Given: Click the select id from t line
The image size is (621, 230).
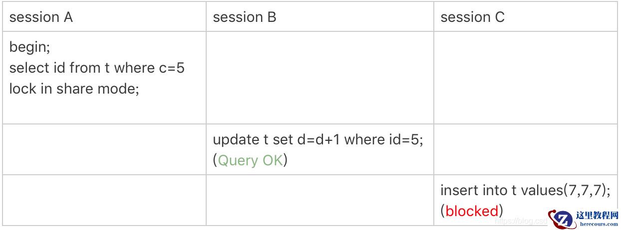Looking at the screenshot, I should (x=97, y=68).
